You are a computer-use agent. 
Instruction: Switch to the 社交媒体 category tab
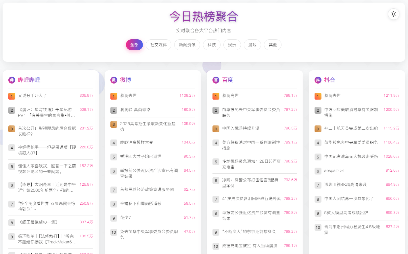158,45
